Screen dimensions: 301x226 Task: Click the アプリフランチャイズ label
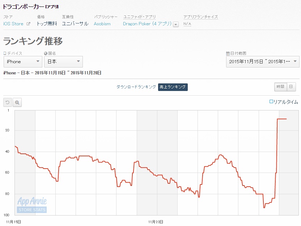pyautogui.click(x=200, y=17)
